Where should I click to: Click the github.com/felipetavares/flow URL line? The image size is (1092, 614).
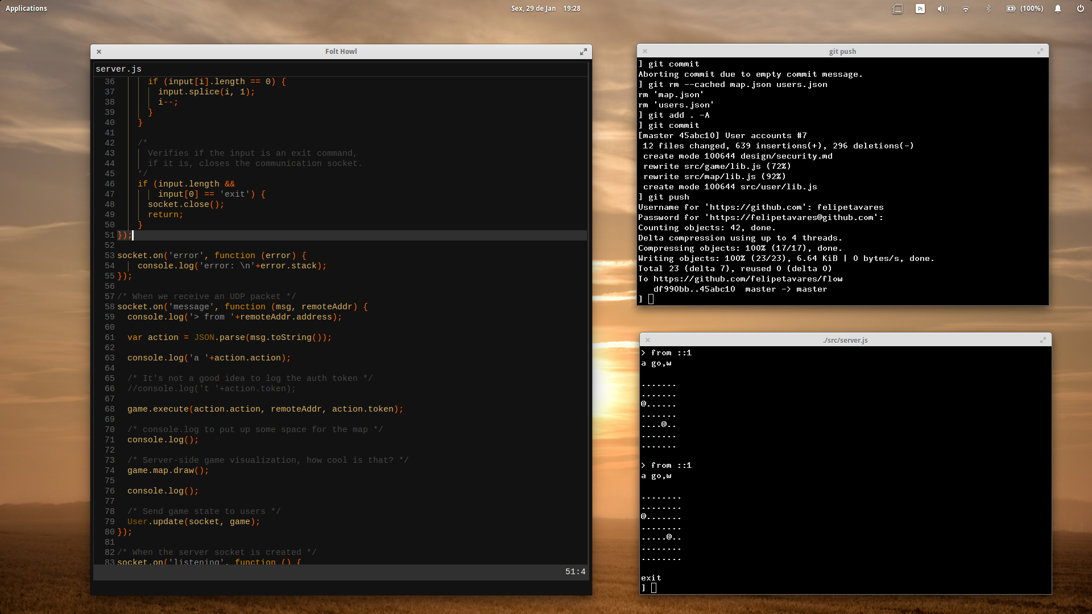coord(741,279)
